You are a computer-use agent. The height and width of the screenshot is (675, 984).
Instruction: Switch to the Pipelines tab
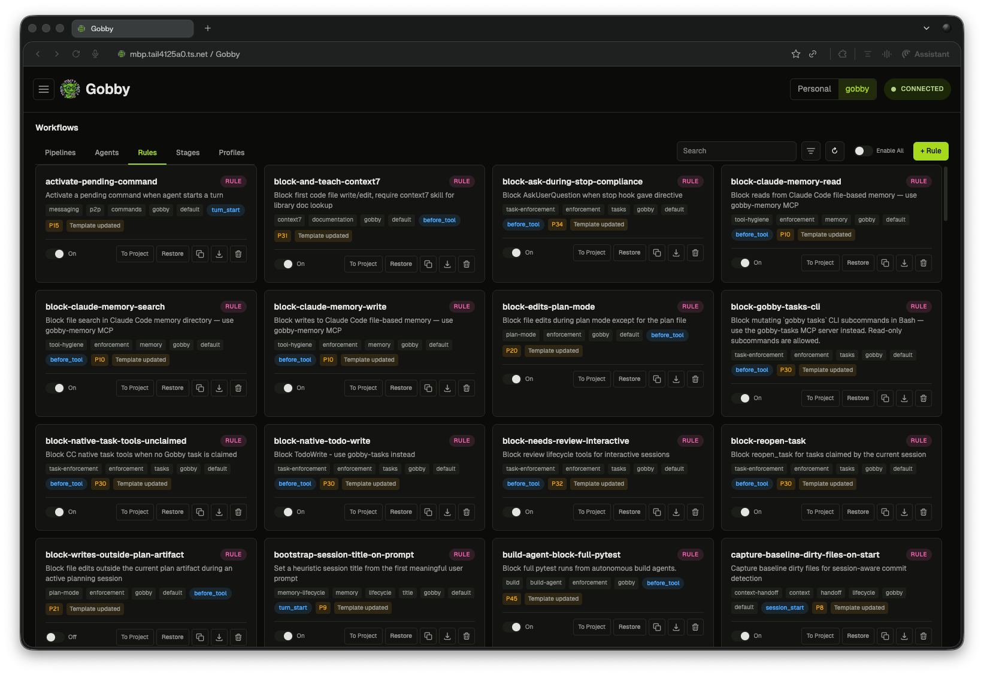coord(60,153)
